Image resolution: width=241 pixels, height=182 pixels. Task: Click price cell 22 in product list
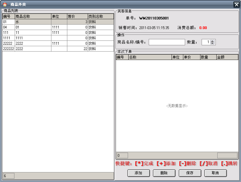click(x=78, y=49)
